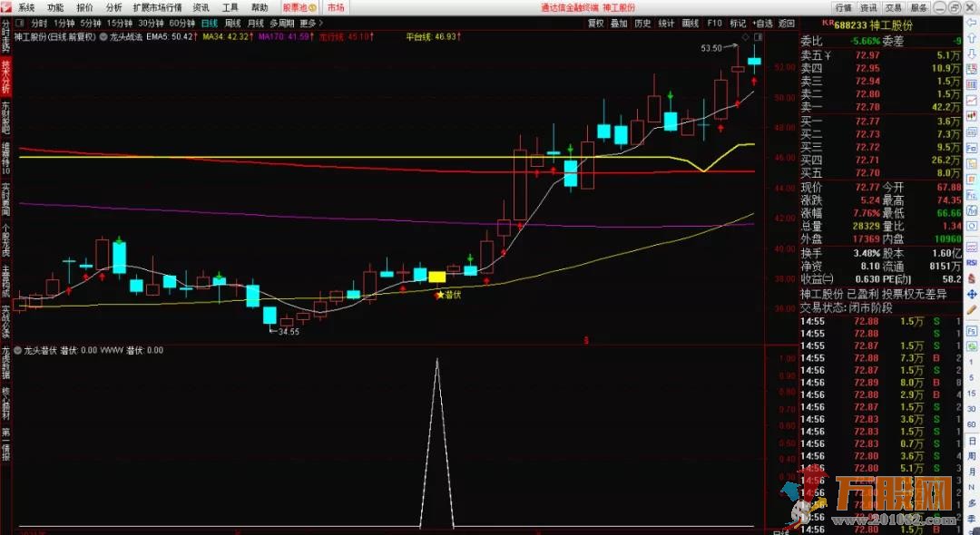Click the down arrow icon in right toolbar
The image size is (980, 535).
point(972,53)
